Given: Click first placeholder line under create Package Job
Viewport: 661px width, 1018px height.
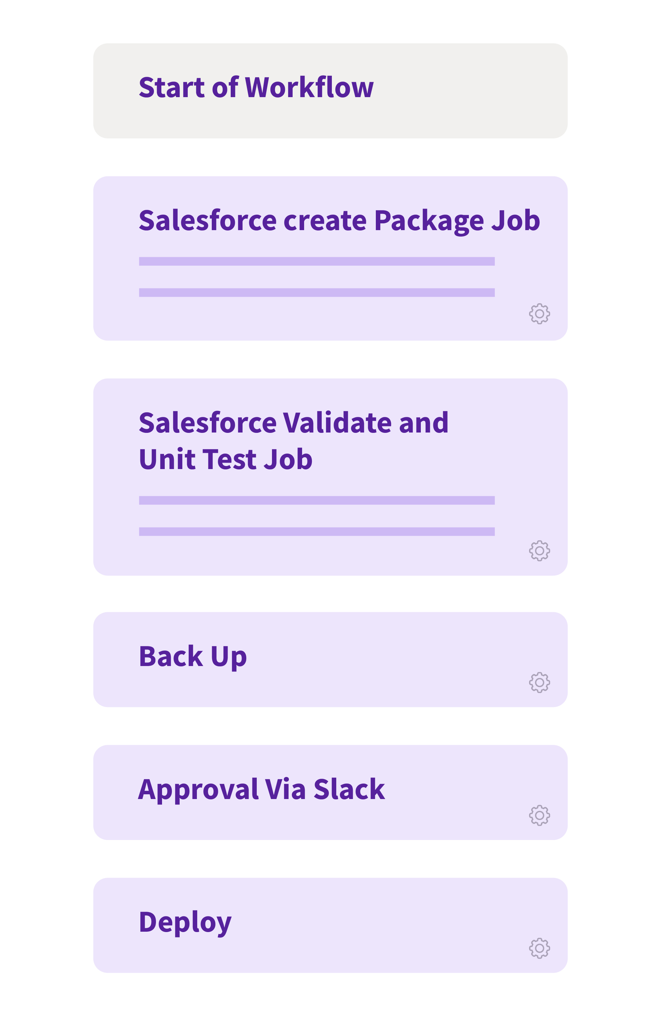Looking at the screenshot, I should [x=316, y=261].
